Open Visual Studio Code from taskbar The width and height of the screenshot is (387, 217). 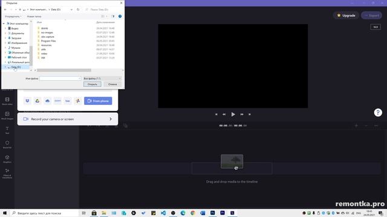[163, 213]
